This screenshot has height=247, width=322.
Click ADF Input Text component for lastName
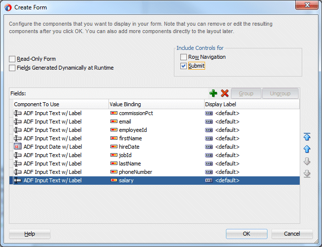53,164
